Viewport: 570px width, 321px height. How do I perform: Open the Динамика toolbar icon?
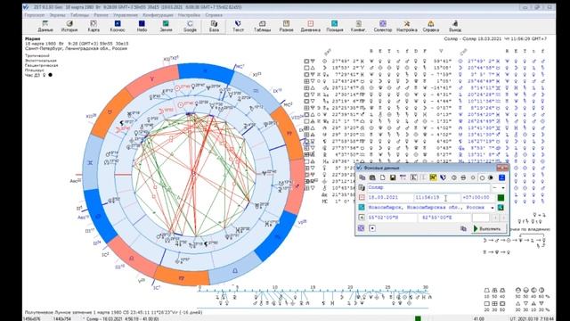tap(311, 26)
